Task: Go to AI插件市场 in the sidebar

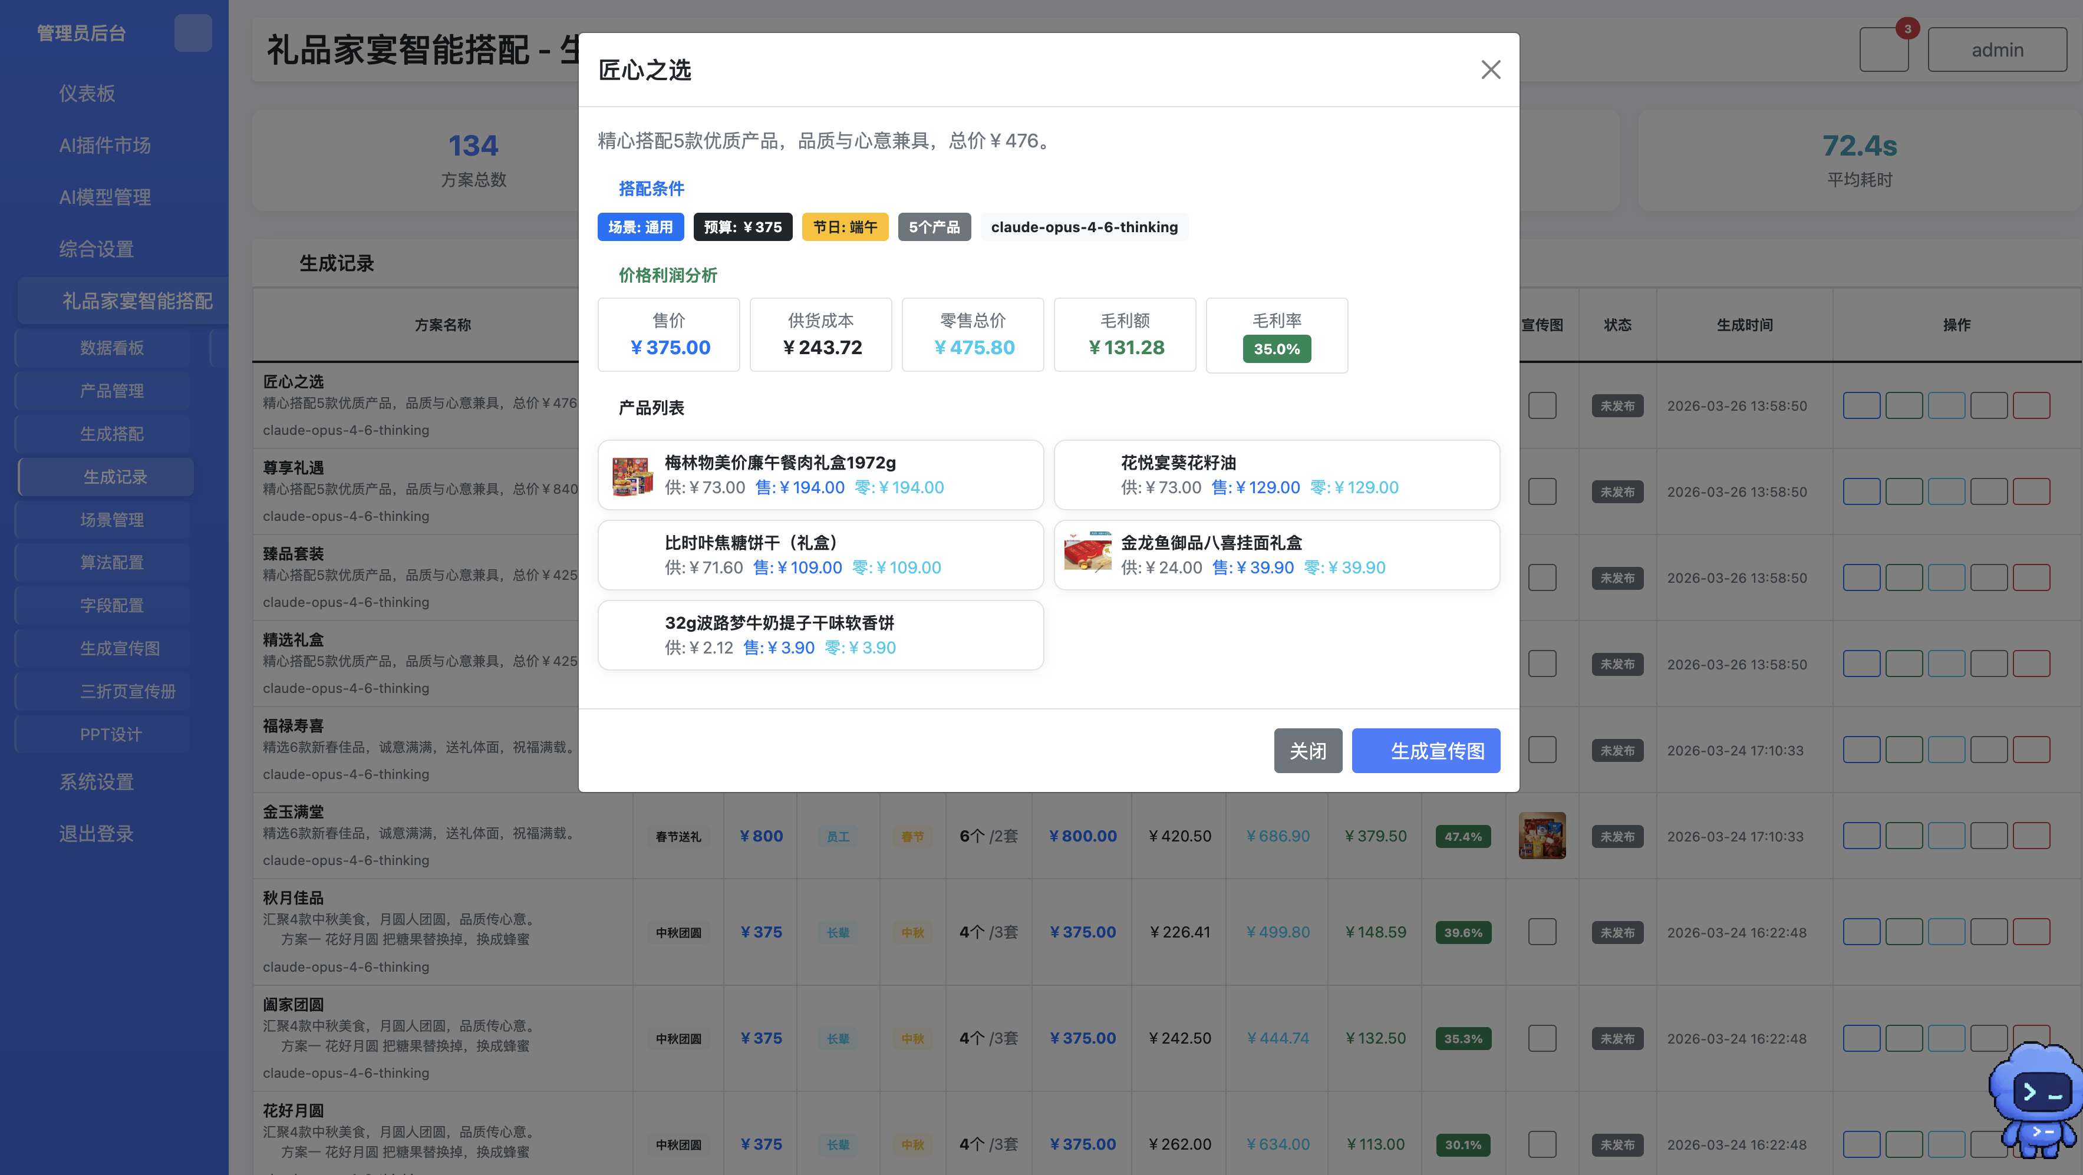Action: (104, 145)
